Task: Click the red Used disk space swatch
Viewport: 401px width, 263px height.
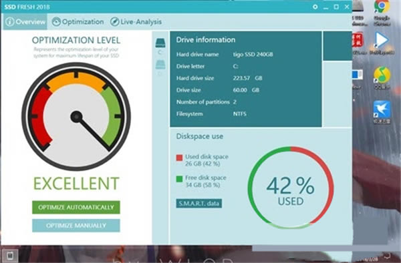Action: point(180,158)
